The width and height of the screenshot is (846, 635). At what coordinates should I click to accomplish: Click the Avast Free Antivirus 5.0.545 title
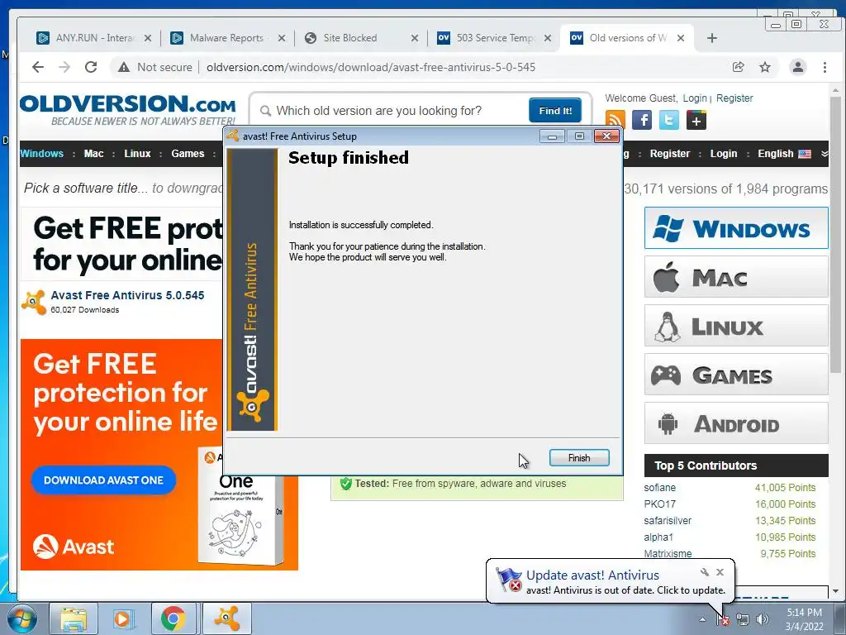tap(127, 295)
